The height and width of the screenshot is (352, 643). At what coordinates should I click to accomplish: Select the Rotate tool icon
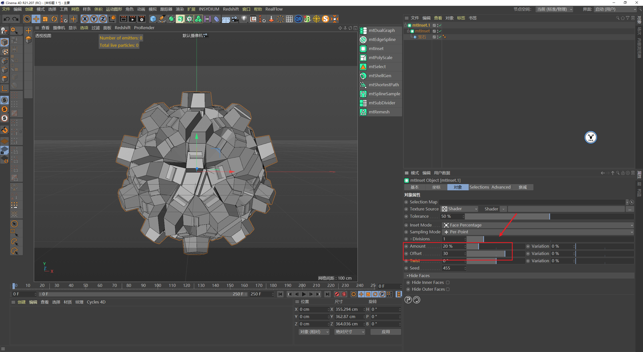click(54, 19)
